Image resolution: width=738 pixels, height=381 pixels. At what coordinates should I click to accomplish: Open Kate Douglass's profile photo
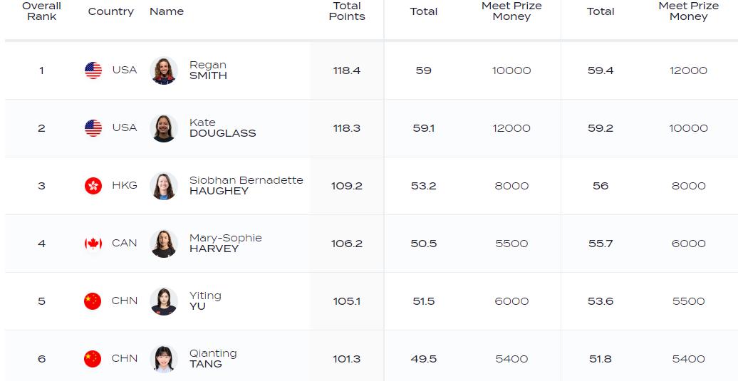[164, 128]
